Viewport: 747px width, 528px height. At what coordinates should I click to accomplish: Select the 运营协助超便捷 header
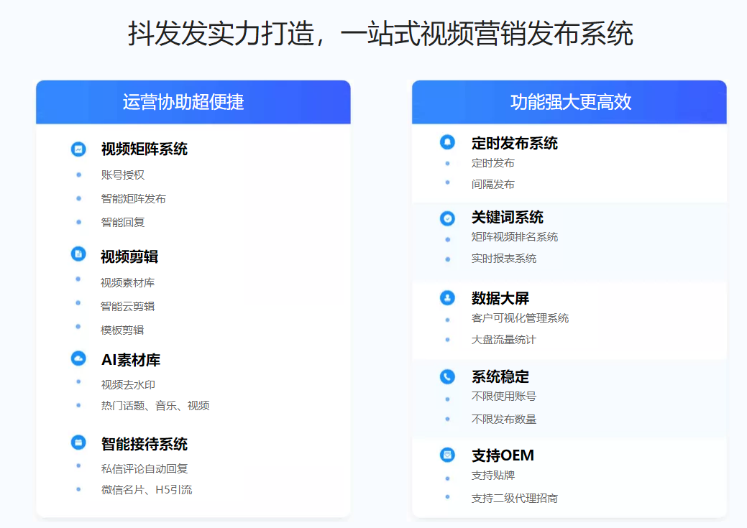[193, 102]
